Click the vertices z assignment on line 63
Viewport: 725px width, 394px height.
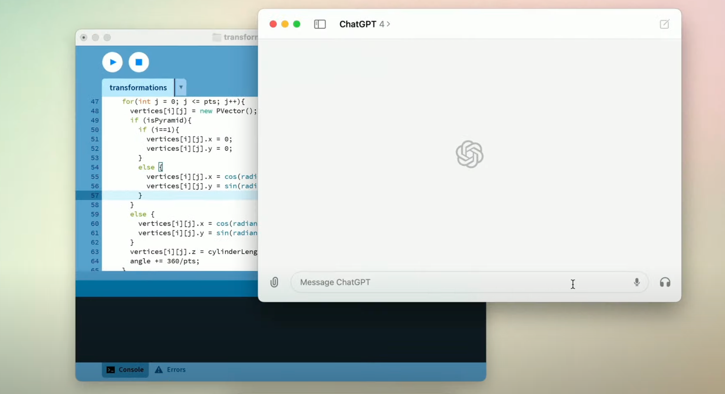point(193,252)
